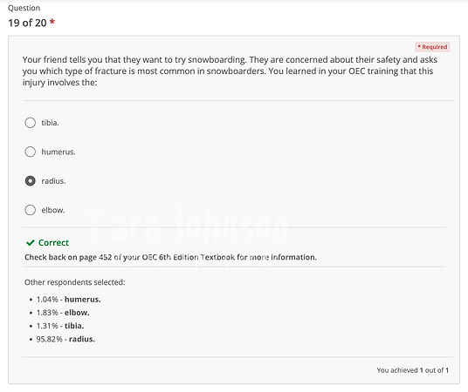
Task: Select the 'humerus.' radio option
Action: coord(31,152)
